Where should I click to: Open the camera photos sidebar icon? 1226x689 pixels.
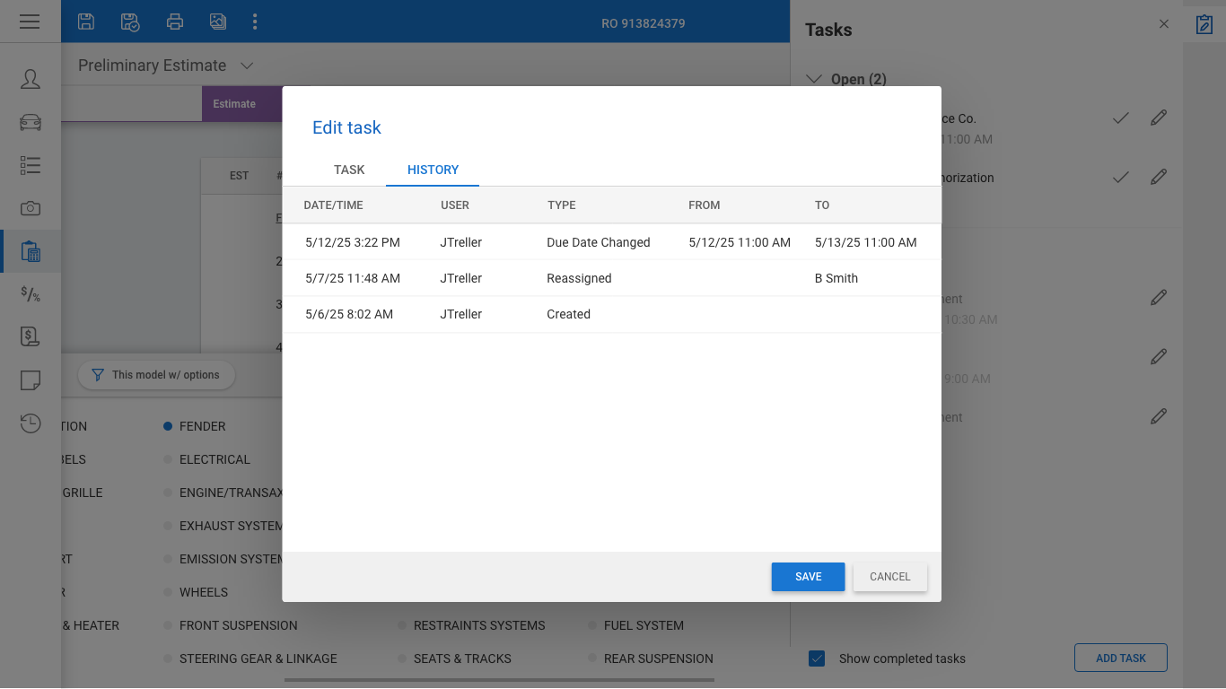31,208
